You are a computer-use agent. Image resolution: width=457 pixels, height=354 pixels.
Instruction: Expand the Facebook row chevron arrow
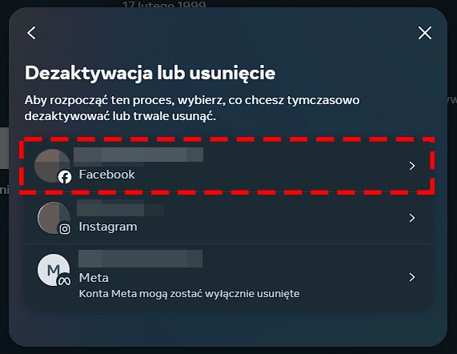coord(412,166)
